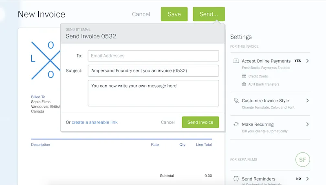Click the SF client avatar circle
Image resolution: width=326 pixels, height=185 pixels.
(x=303, y=159)
